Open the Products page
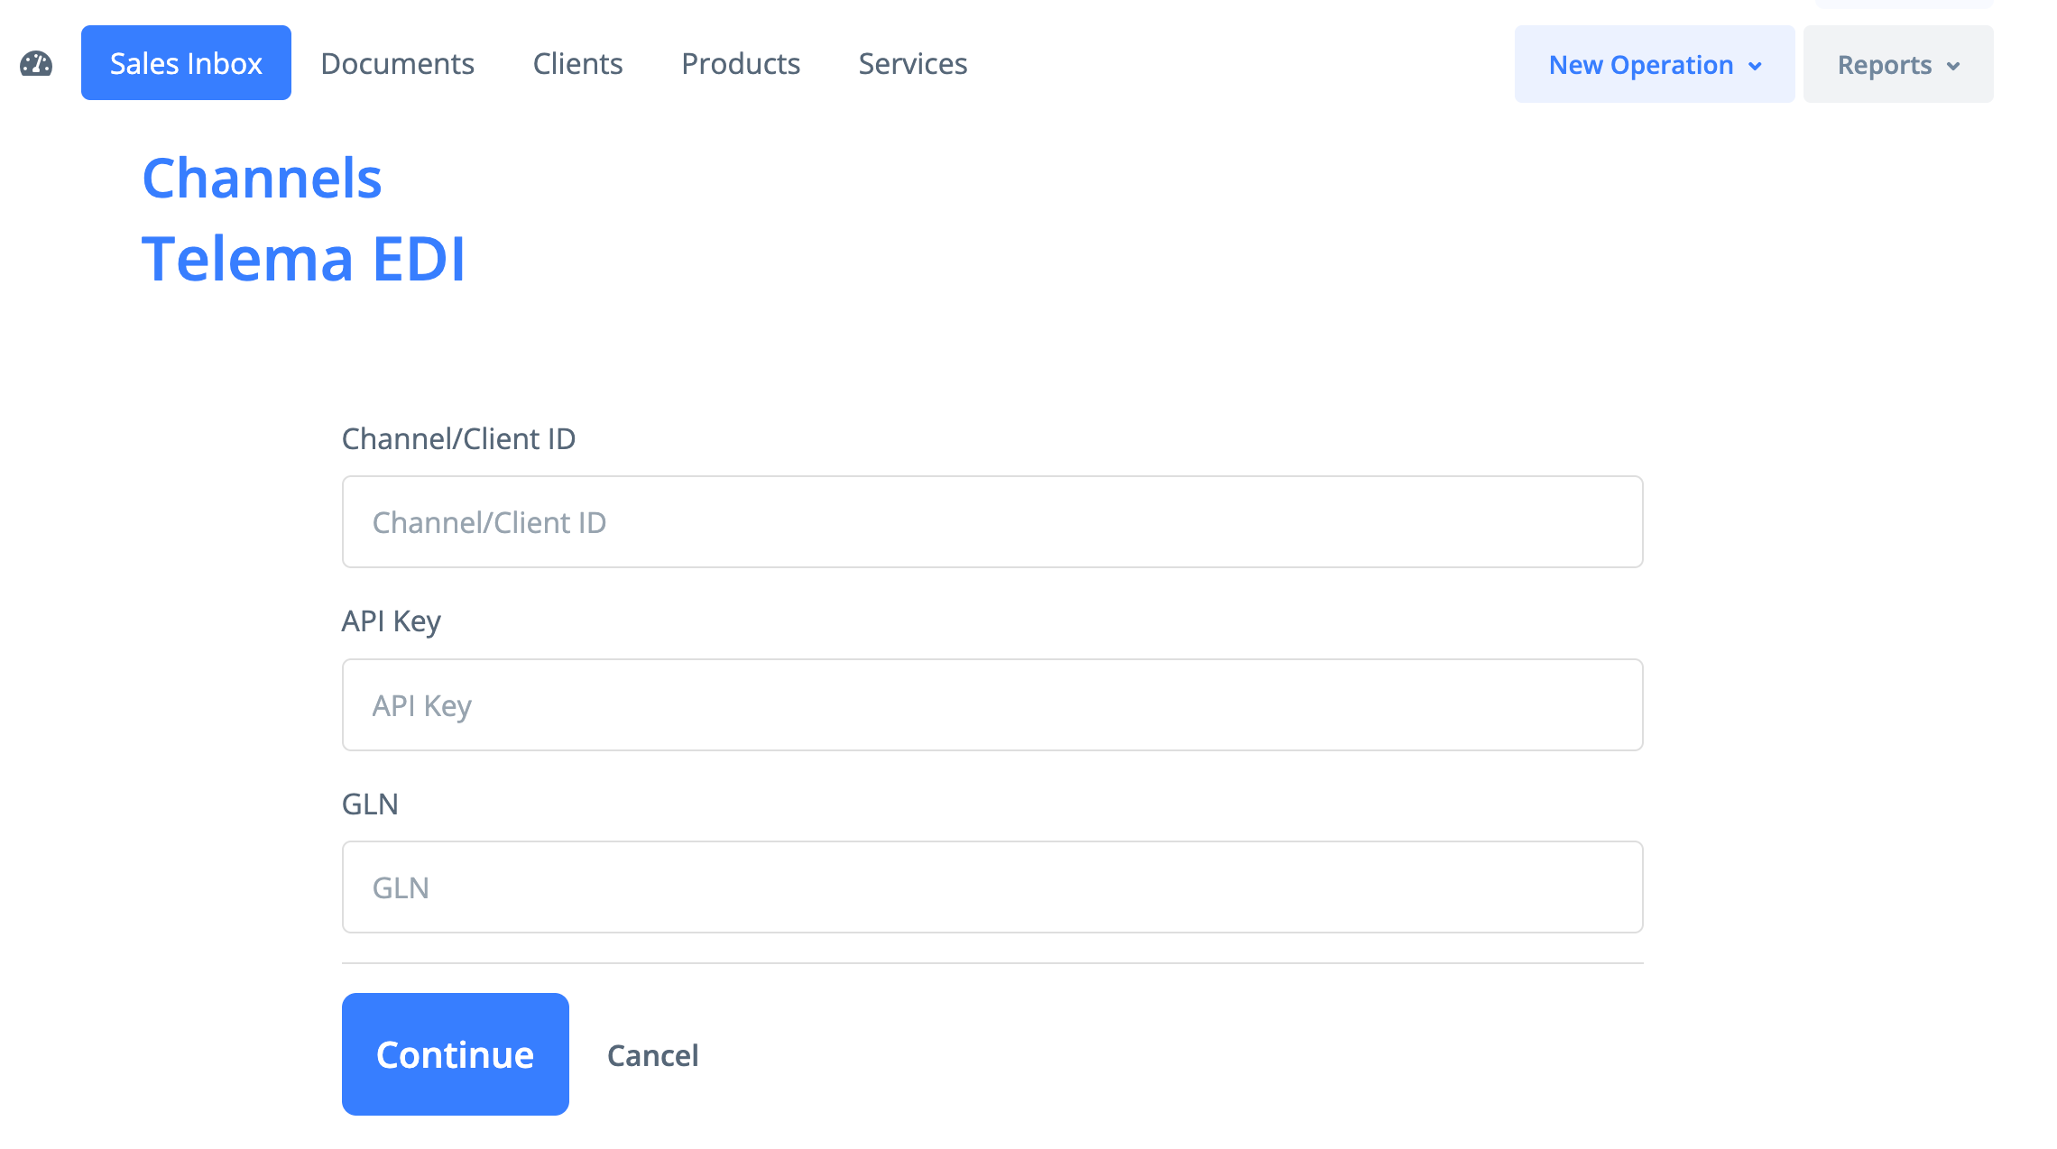Viewport: 2057px width, 1149px height. (741, 63)
